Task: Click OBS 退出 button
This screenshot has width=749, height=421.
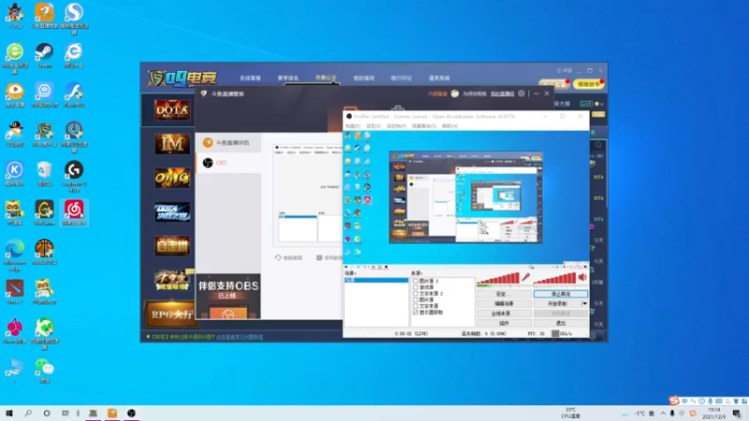Action: [x=560, y=323]
